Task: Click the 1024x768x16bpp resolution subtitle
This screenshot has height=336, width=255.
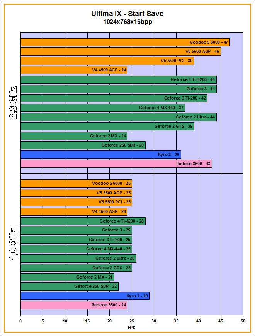Action: 127,22
